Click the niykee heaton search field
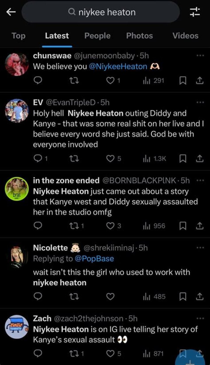Viewport: 210px width, 365px height. (101, 12)
